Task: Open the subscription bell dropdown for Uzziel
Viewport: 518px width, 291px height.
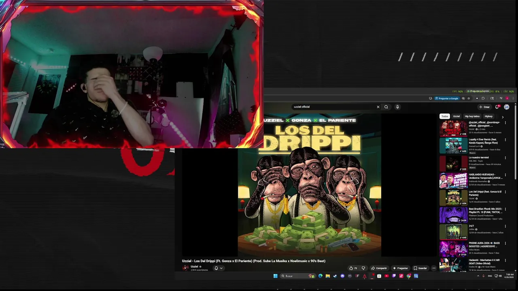Action: (x=219, y=268)
